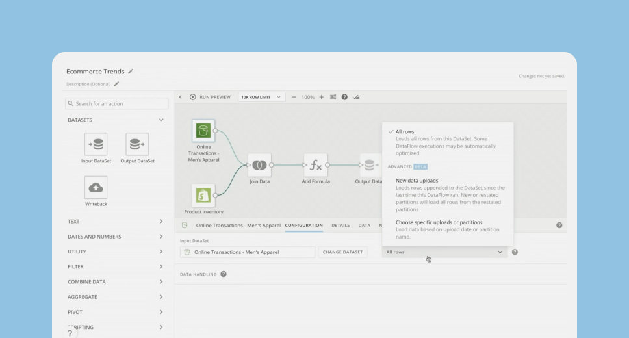
Task: Select the Online Transactions dataset node on canvas
Action: [203, 131]
